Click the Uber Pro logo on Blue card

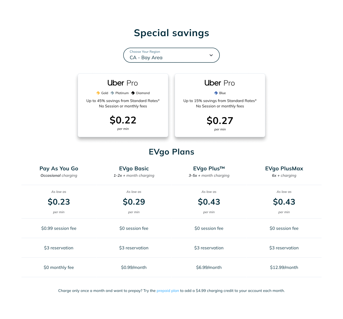click(x=220, y=83)
